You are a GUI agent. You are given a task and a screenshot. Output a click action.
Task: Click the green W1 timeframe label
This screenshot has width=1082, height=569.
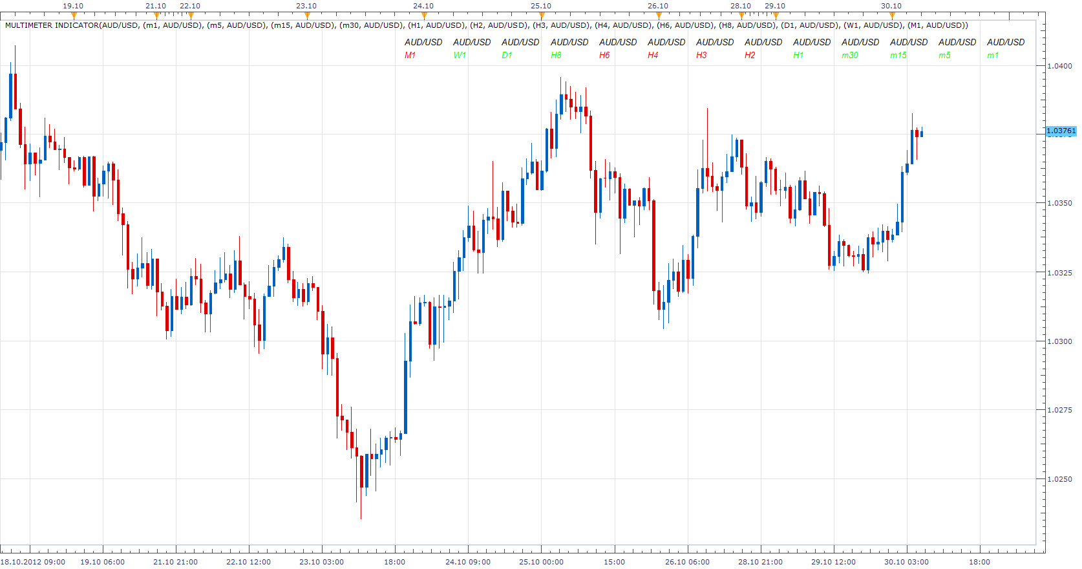[x=460, y=55]
